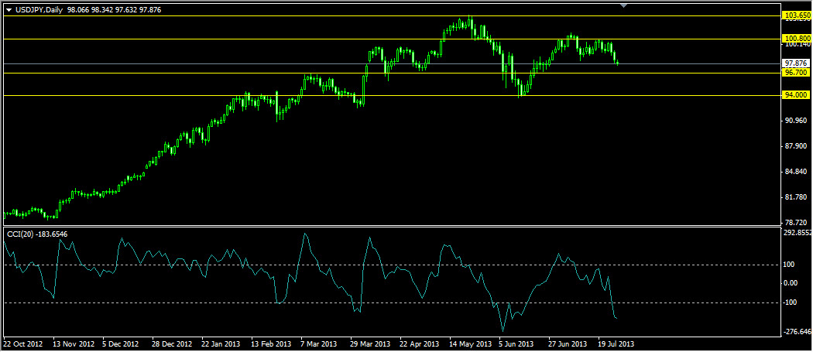Image resolution: width=813 pixels, height=352 pixels.
Task: Click the 5 Jun 2013 date label
Action: pyautogui.click(x=516, y=344)
